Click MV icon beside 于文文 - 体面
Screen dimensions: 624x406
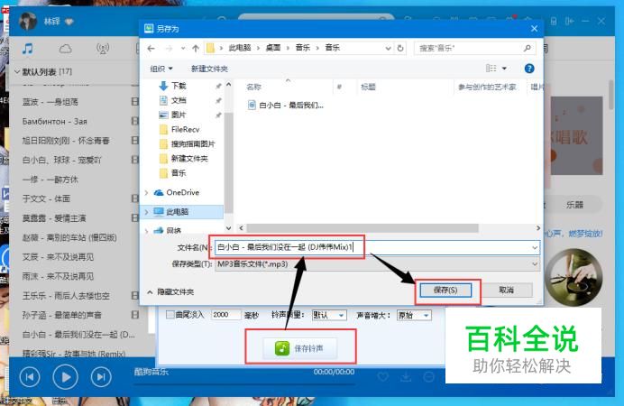coord(135,198)
